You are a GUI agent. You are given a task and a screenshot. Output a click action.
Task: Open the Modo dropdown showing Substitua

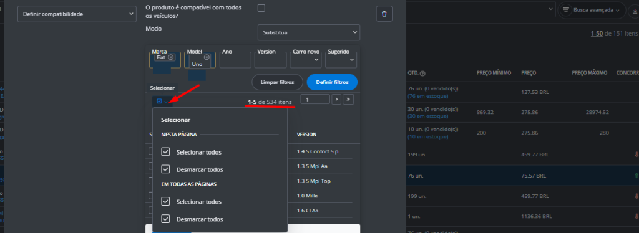(309, 32)
